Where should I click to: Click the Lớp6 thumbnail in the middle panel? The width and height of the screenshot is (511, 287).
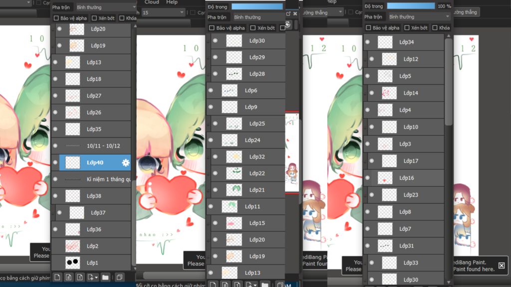[x=230, y=91]
